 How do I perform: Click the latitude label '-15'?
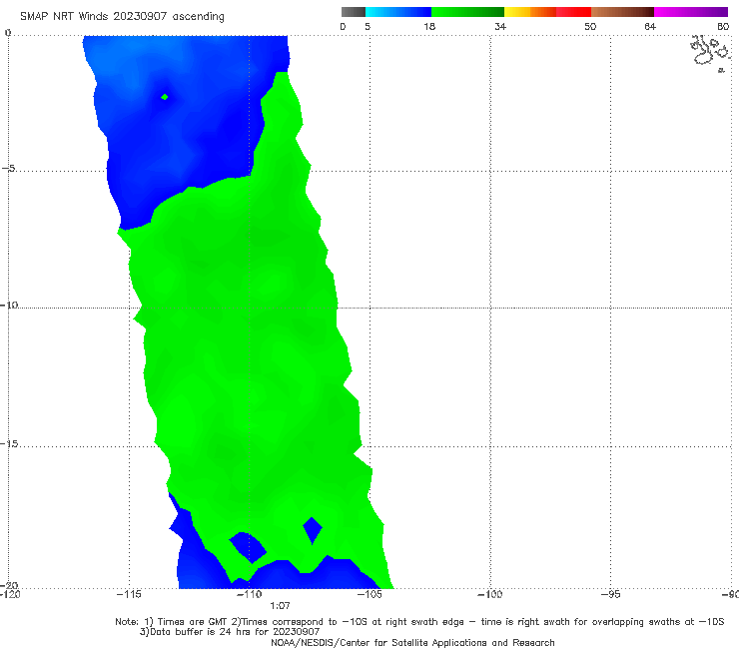pos(9,443)
